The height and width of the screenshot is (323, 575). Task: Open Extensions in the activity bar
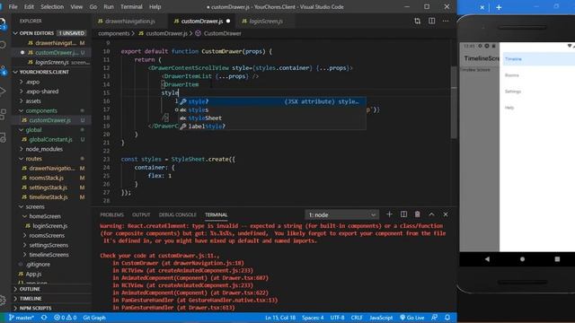point(4,114)
